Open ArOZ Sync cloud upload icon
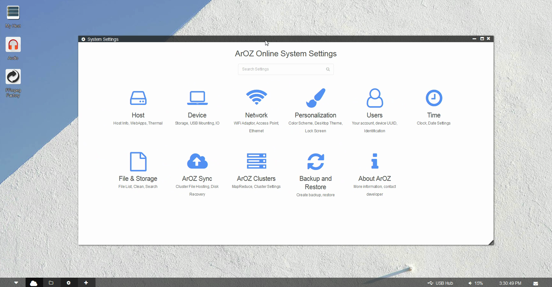Viewport: 552px width, 287px height. 197,161
